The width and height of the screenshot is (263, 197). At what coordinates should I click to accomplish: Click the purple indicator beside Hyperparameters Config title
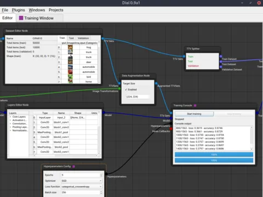[x=74, y=166]
